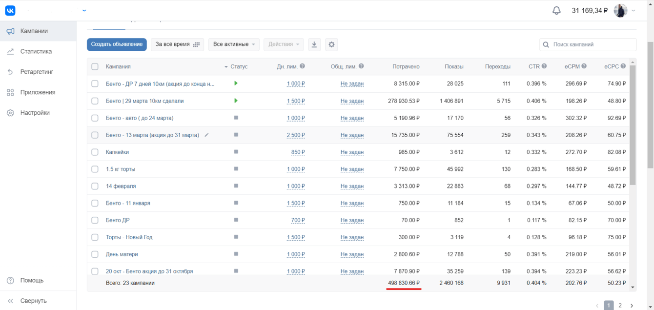The width and height of the screenshot is (654, 310).
Task: Edit daily limit 850 ₽ of Капкейки
Action: (x=298, y=152)
